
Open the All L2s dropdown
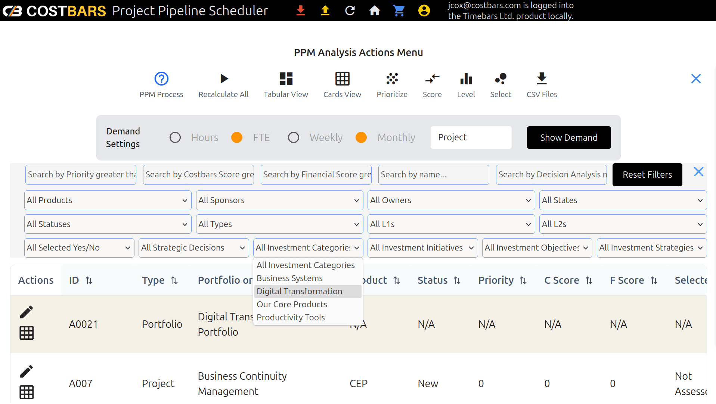[623, 224]
